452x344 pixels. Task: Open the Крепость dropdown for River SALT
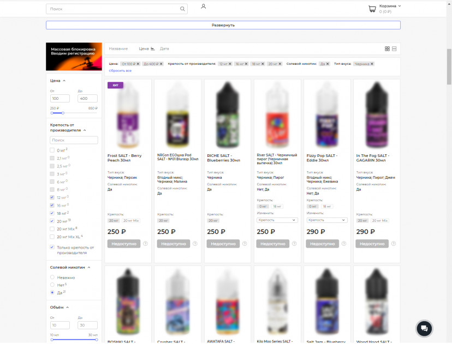[x=277, y=220]
